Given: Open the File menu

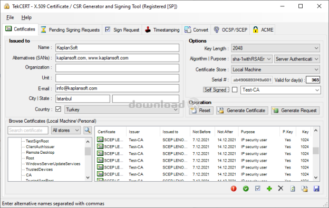Looking at the screenshot, I should pos(10,17).
